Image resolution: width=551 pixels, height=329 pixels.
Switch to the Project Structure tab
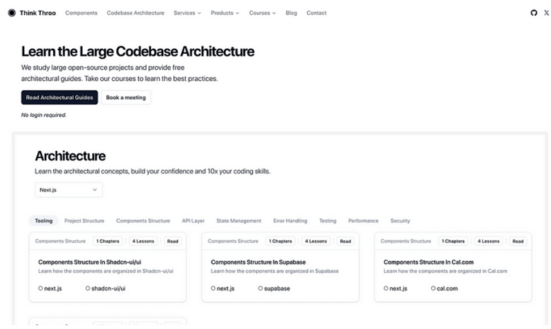pos(84,221)
